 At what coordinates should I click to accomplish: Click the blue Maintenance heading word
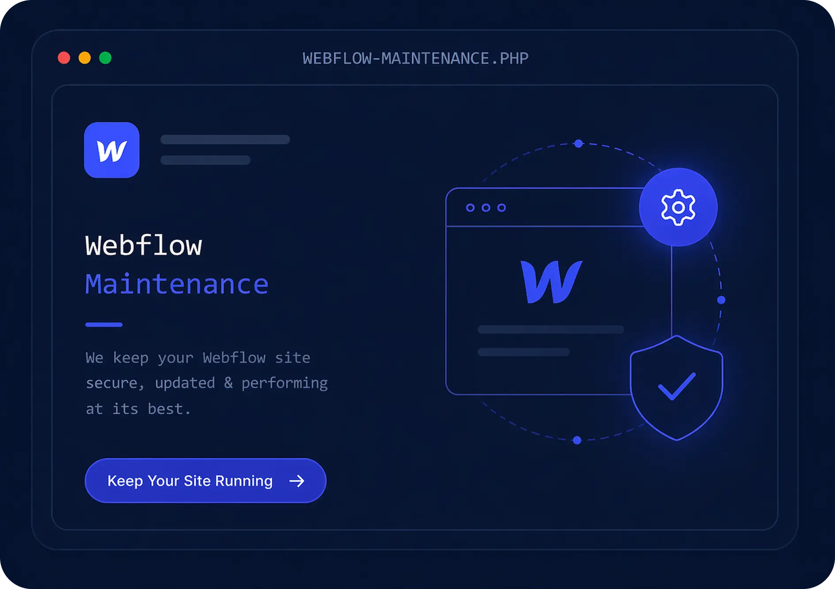[x=177, y=284]
